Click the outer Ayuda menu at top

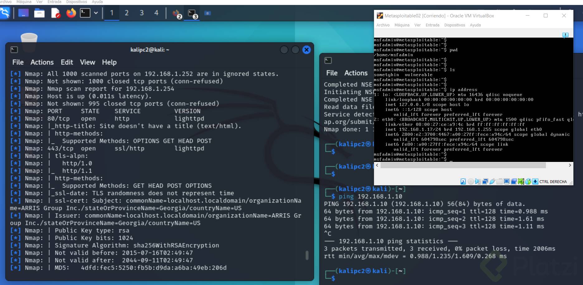[97, 2]
